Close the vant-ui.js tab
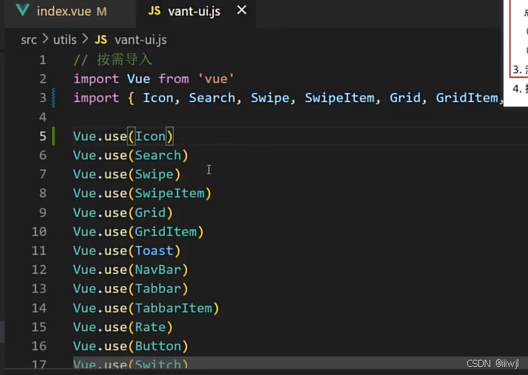Image resolution: width=528 pixels, height=375 pixels. click(x=241, y=10)
